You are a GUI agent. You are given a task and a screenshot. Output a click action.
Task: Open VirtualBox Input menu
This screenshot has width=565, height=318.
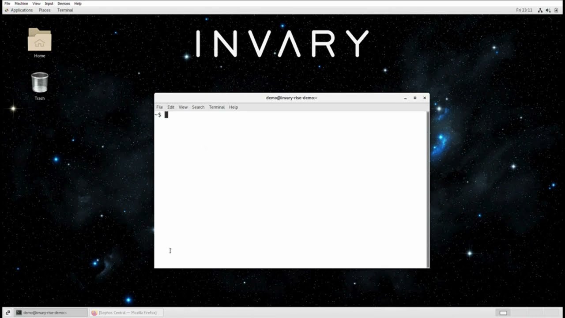[x=49, y=4]
